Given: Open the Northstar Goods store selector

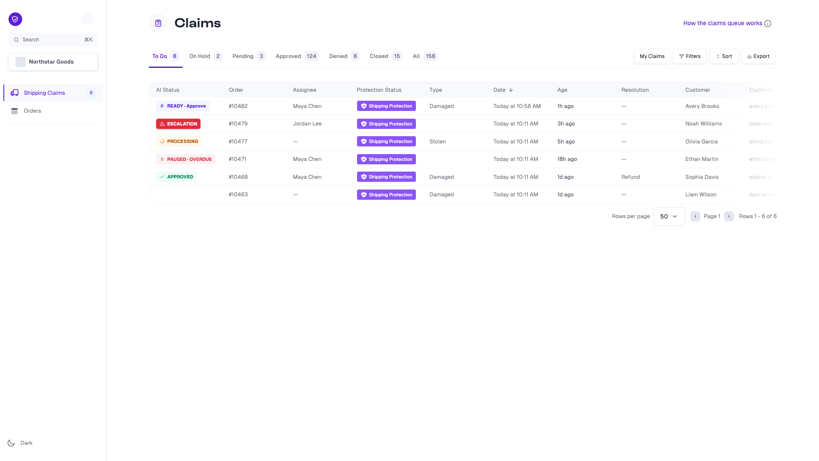Looking at the screenshot, I should click(x=53, y=62).
